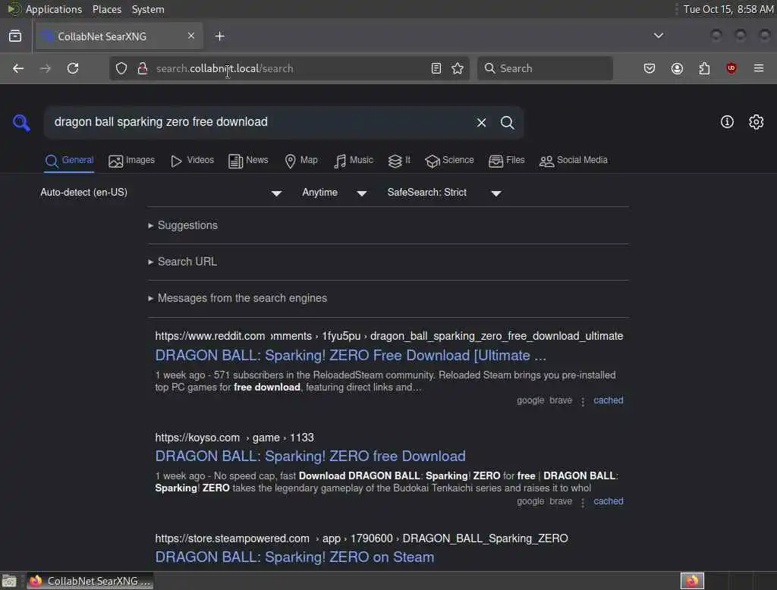The image size is (777, 590).
Task: Open the Pocket save icon
Action: pos(650,68)
